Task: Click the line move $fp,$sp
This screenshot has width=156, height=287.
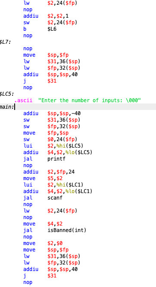Action: click(x=46, y=133)
